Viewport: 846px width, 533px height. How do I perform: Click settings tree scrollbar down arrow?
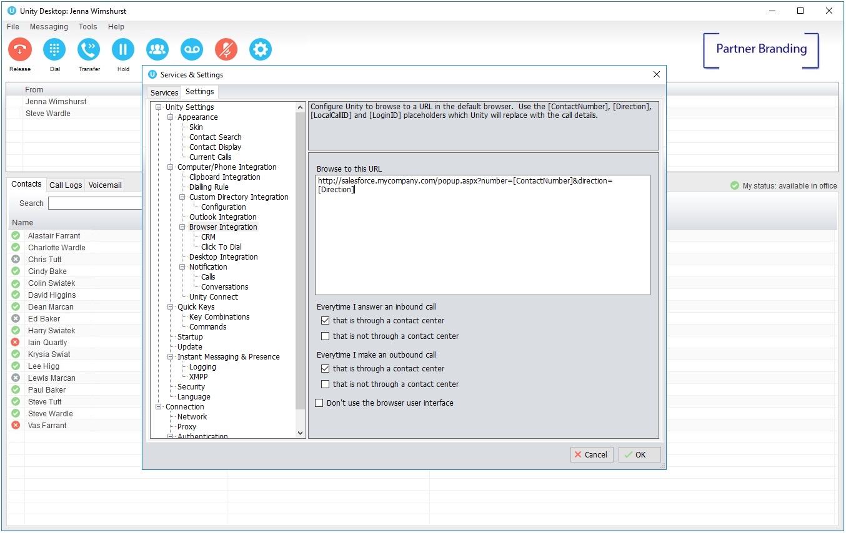300,433
